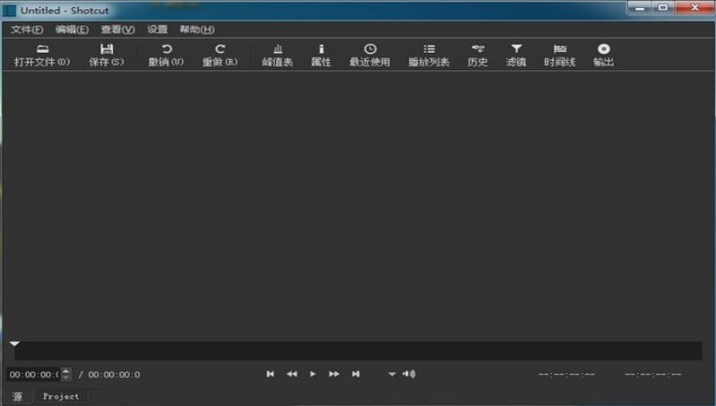Open the Export (输出) panel
The width and height of the screenshot is (716, 406).
coord(604,55)
